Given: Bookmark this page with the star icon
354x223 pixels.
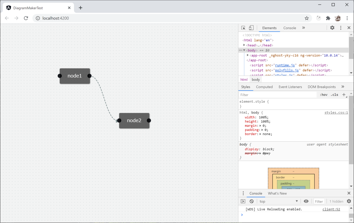Looking at the screenshot, I should [307, 18].
